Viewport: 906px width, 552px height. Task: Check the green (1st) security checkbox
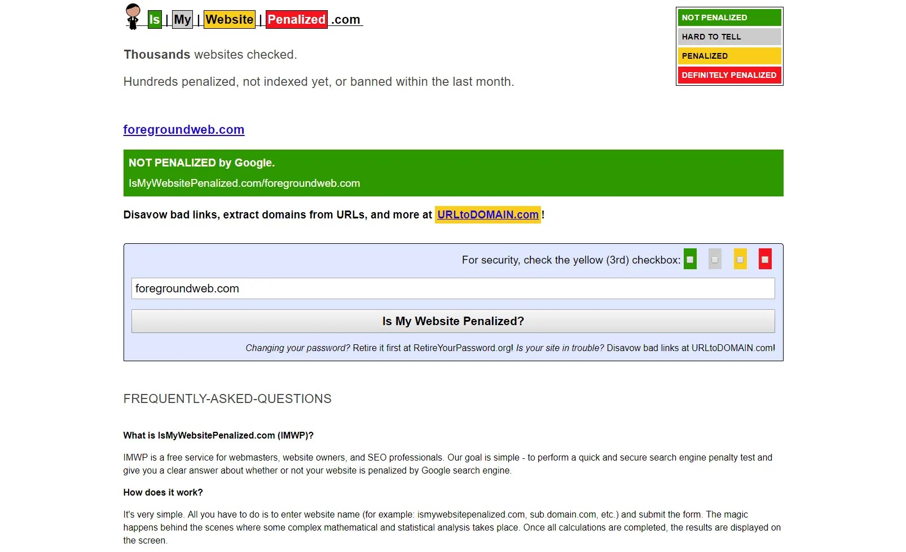click(690, 260)
